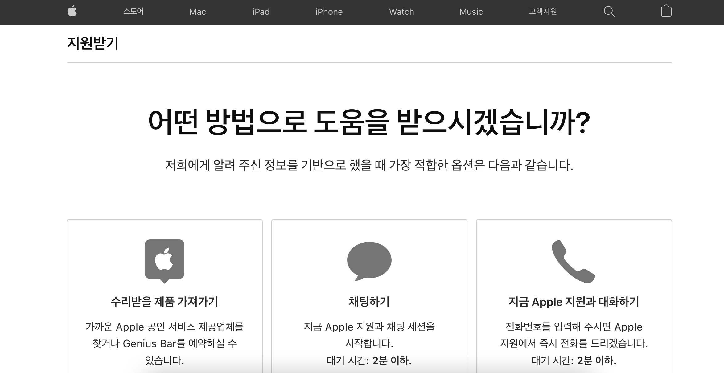Select the 채팅하기 option title

point(369,302)
